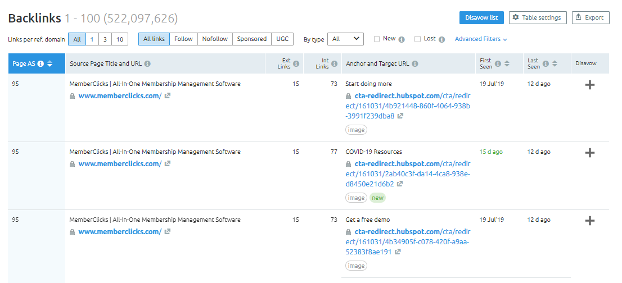
Task: Enable the Lost backlinks checkbox
Action: (x=417, y=39)
